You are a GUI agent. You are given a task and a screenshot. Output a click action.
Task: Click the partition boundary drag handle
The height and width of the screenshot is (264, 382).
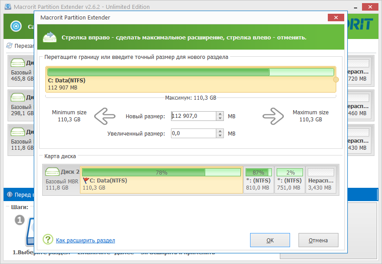(336, 79)
